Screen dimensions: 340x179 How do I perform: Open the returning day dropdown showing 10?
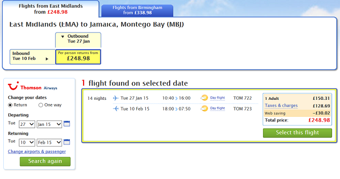[27, 142]
